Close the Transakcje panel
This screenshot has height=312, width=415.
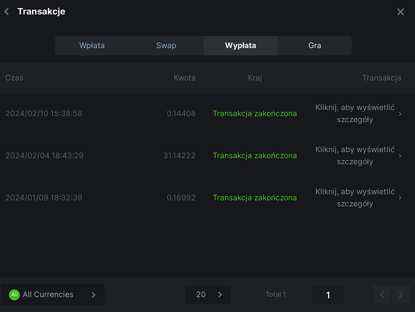[400, 12]
